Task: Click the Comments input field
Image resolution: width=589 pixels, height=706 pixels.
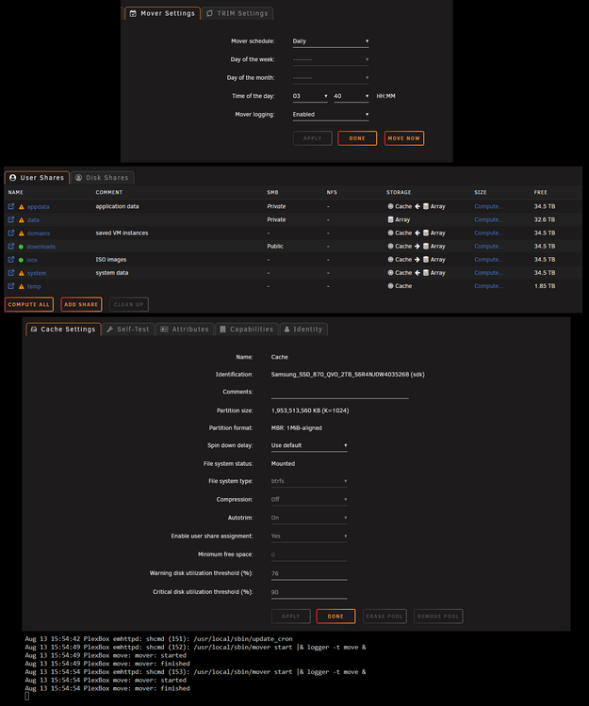Action: (340, 393)
